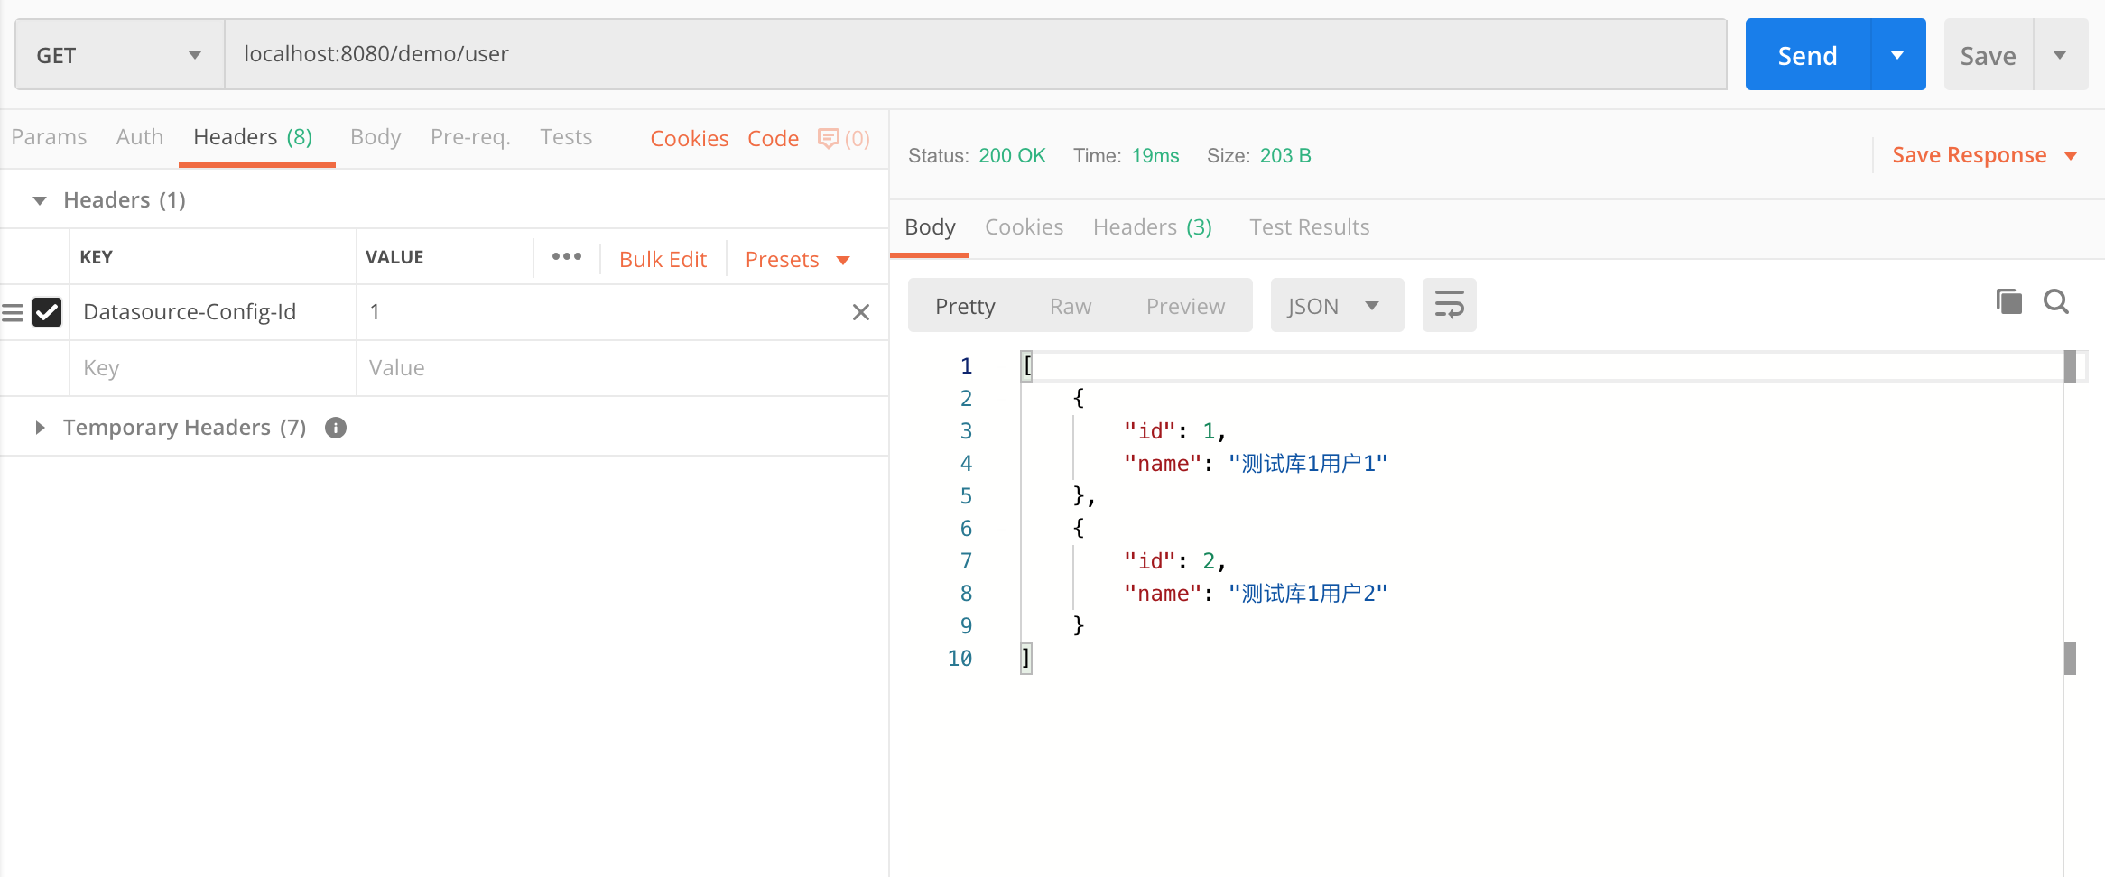The width and height of the screenshot is (2105, 877).
Task: Click the empty Value input field
Action: [x=622, y=368]
